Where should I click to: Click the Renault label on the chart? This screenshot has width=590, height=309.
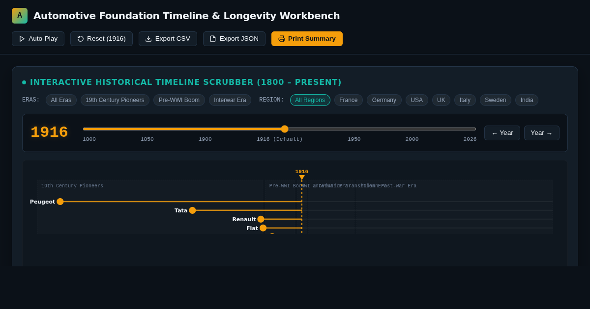click(244, 219)
